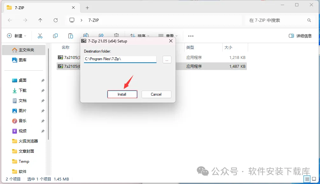The image size is (320, 184).
Task: Click the search magnifier icon
Action: coord(309,20)
